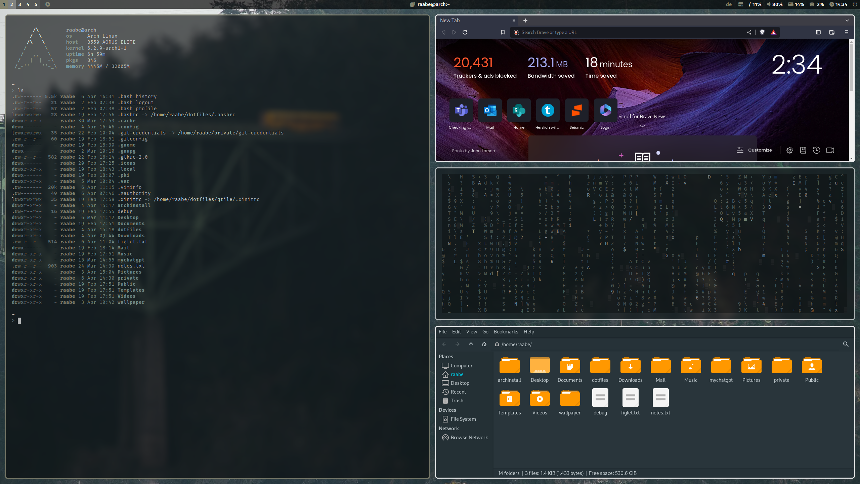Bookmark the current tab in Brave
Screen dimensions: 860x484
point(503,32)
